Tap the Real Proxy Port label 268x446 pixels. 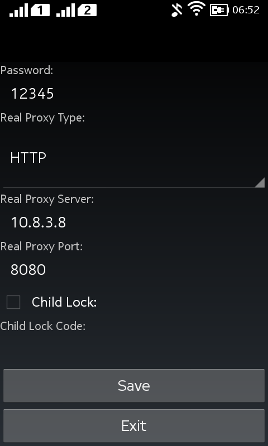(x=41, y=246)
